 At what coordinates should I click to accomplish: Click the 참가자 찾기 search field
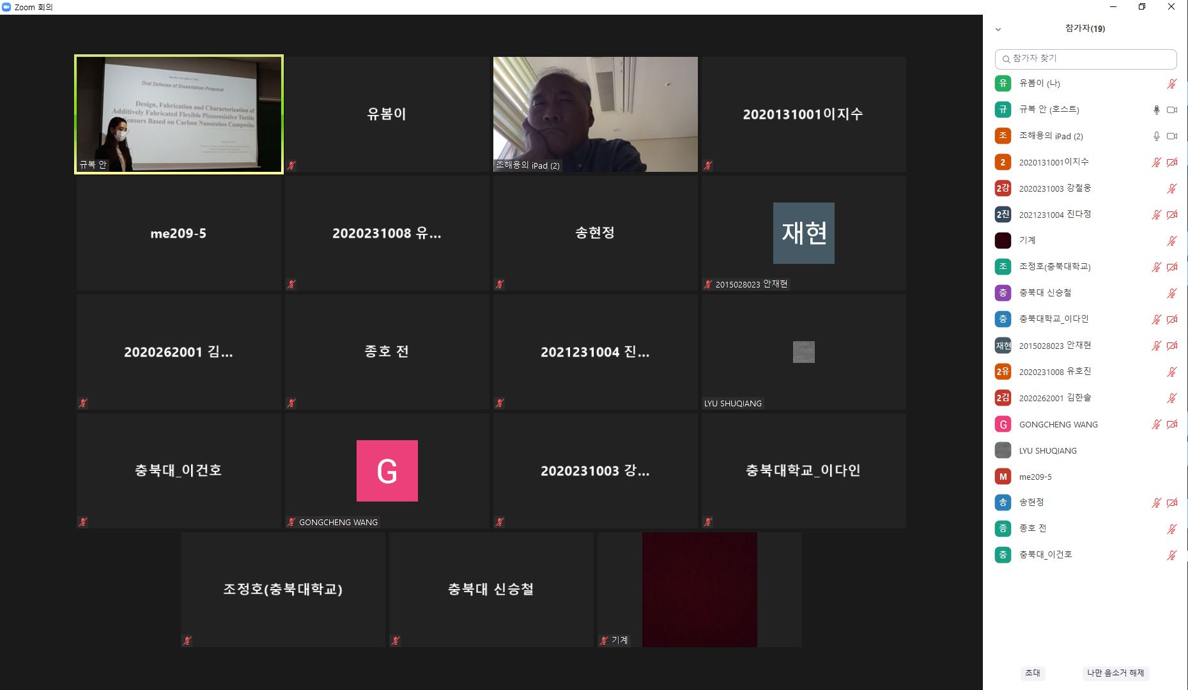pyautogui.click(x=1086, y=59)
